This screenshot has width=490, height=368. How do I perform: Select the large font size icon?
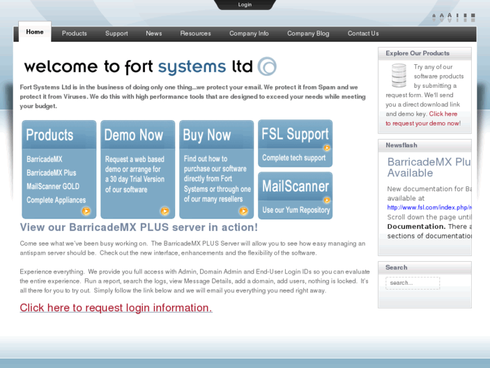pyautogui.click(x=450, y=18)
